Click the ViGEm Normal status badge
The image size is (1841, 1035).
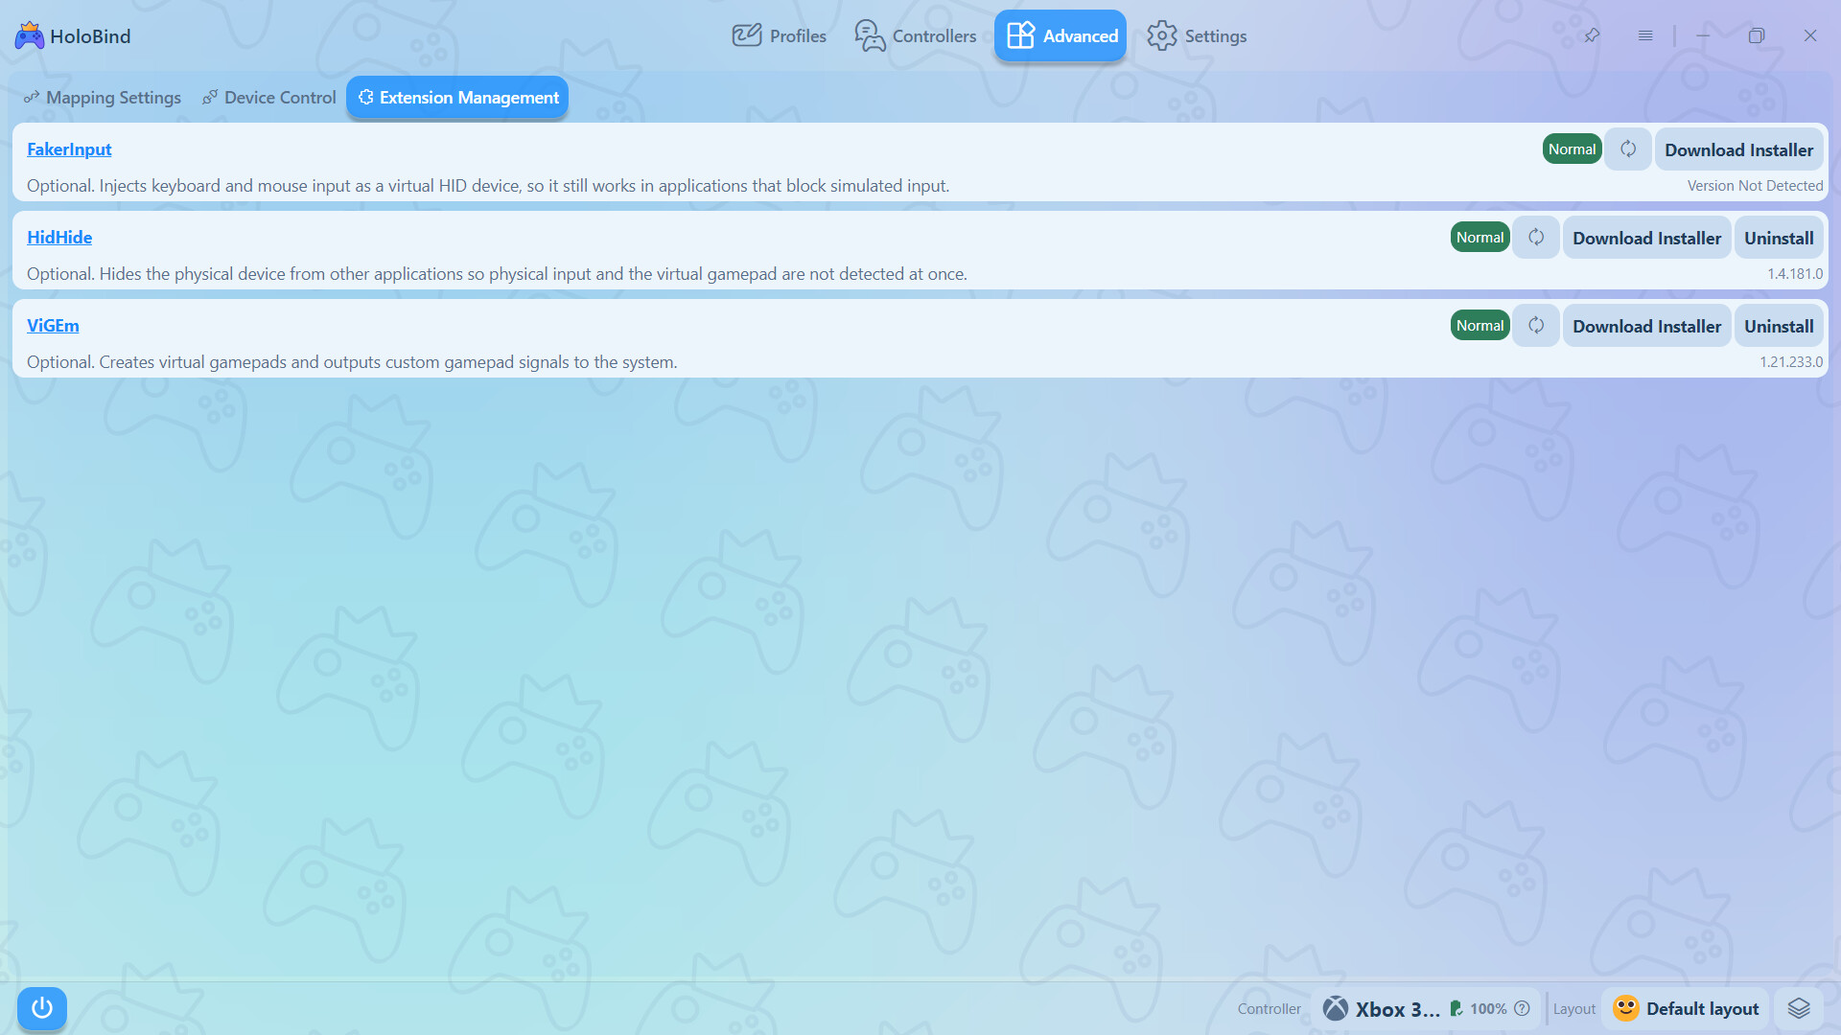pyautogui.click(x=1480, y=326)
